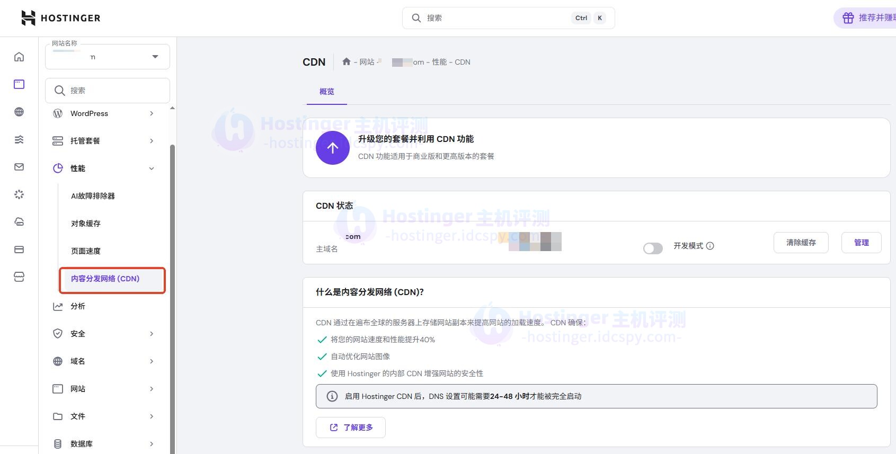This screenshot has width=896, height=454.
Task: Click the info icon beside 开发模式
Action: (710, 246)
